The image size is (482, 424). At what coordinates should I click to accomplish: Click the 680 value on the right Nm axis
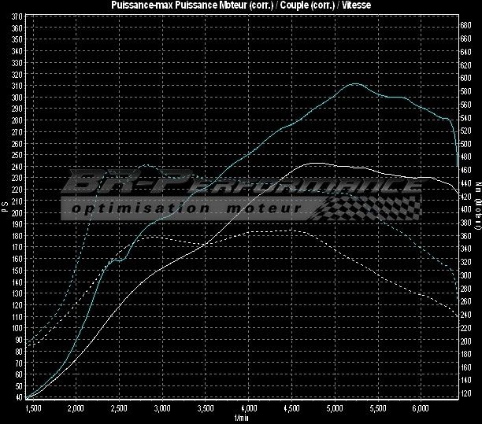[465, 25]
